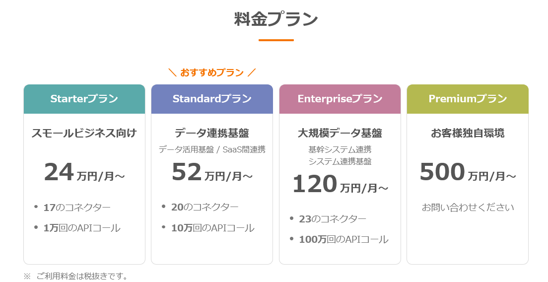Image resolution: width=548 pixels, height=282 pixels.
Task: Click the お客様独自環境 title
Action: pyautogui.click(x=468, y=133)
